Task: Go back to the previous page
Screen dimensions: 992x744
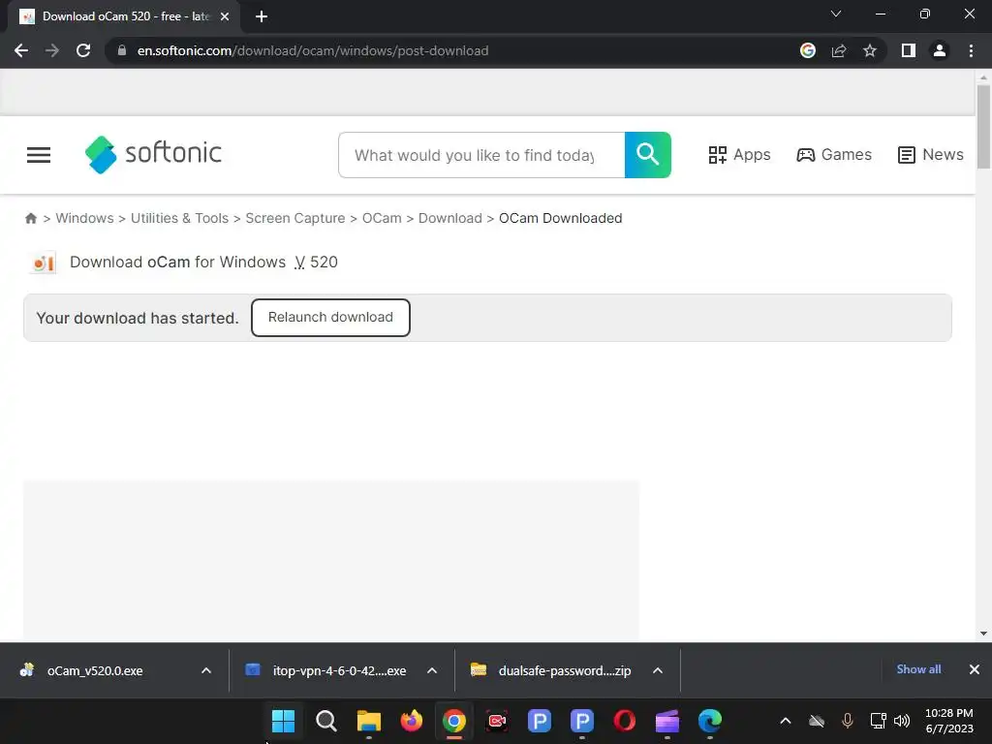Action: coord(21,50)
